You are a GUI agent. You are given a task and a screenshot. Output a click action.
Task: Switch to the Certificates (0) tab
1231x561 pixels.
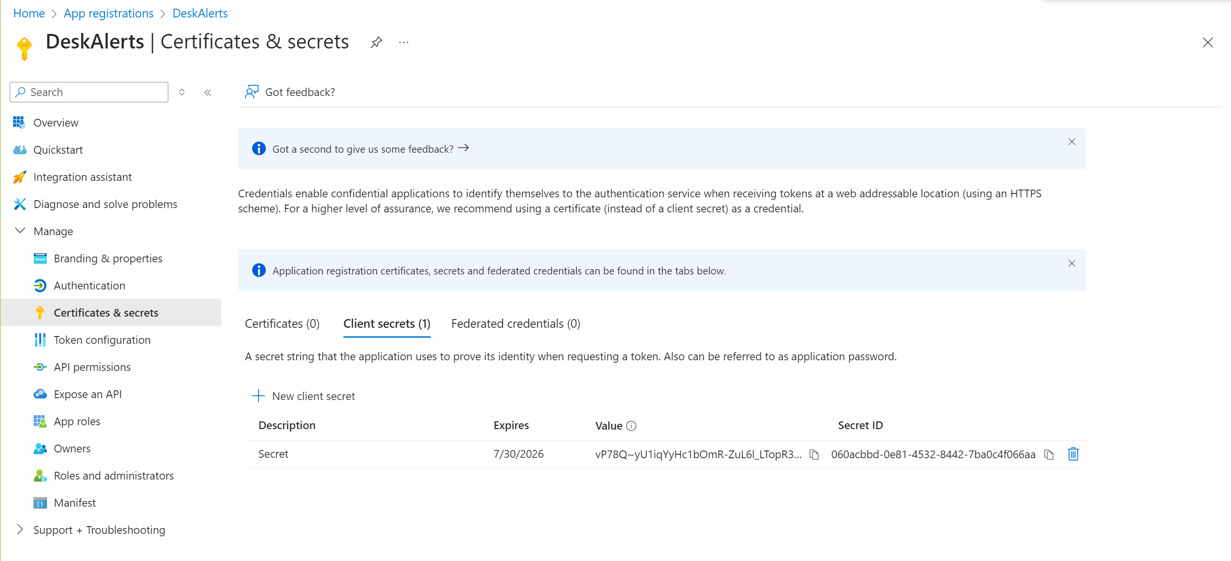[x=282, y=323]
